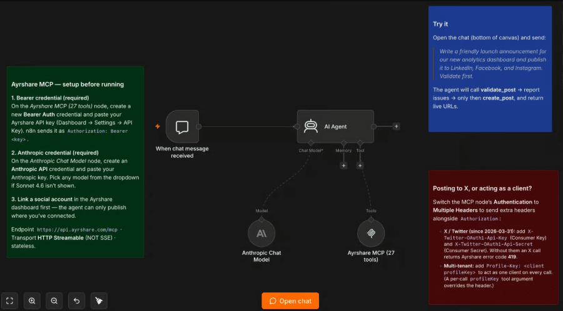This screenshot has height=311, width=563.
Task: Click the 'Memory' label under AI Agent
Action: (x=343, y=150)
